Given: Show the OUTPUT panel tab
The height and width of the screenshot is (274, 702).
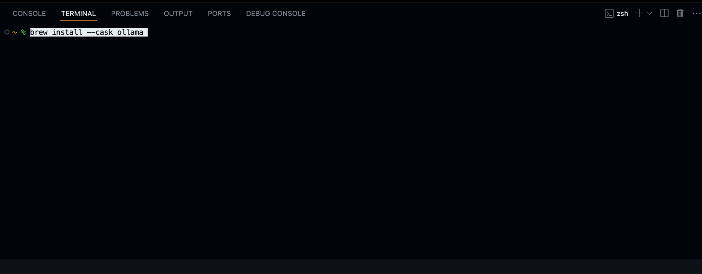Looking at the screenshot, I should (178, 13).
